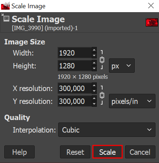Click the Scale button to apply
The image size is (159, 163).
tap(108, 152)
